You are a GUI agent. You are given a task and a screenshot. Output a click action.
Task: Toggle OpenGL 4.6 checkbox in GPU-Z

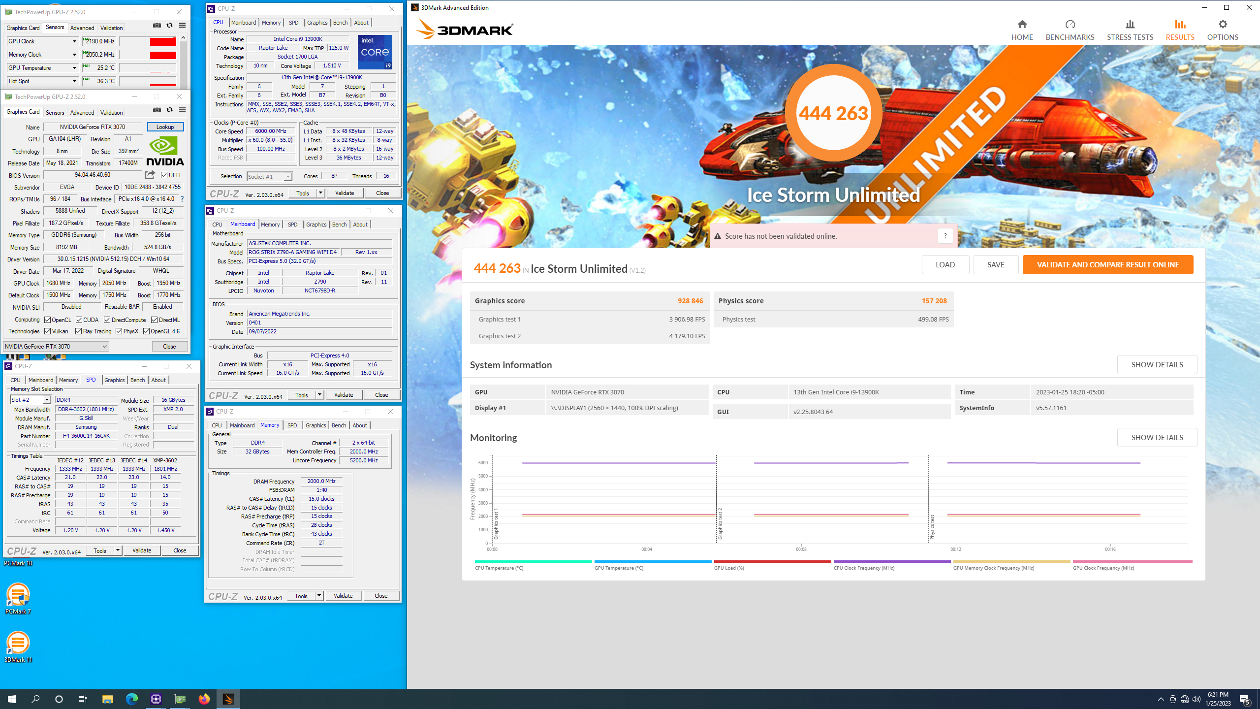coord(146,331)
